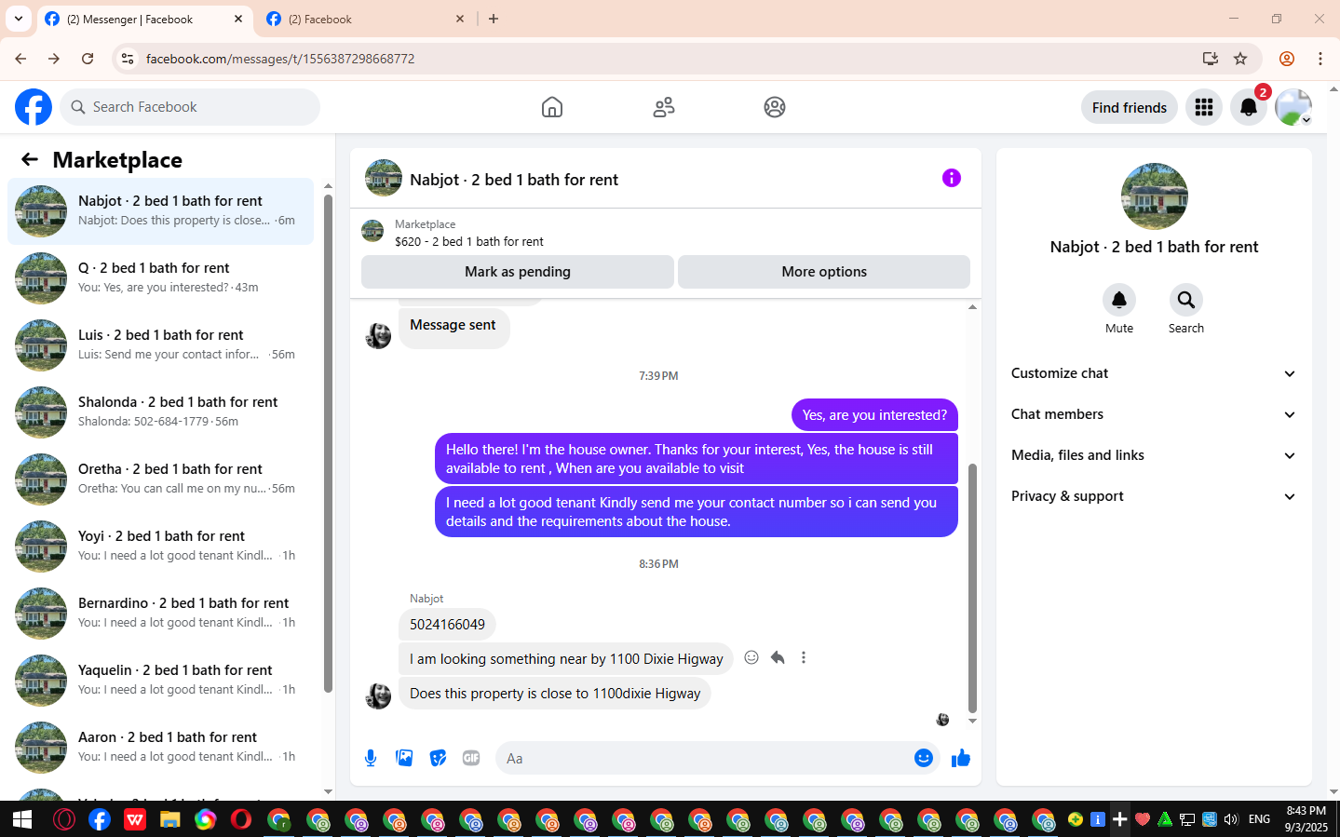The width and height of the screenshot is (1340, 837).
Task: Switch to the second Facebook tab
Action: (367, 19)
